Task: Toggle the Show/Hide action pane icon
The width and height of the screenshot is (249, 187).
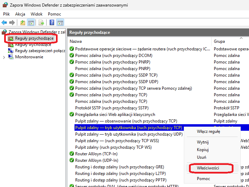Action: pos(60,23)
